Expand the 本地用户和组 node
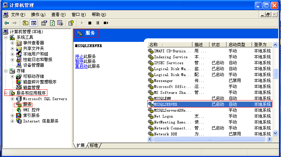The image size is (281, 157). [12, 54]
